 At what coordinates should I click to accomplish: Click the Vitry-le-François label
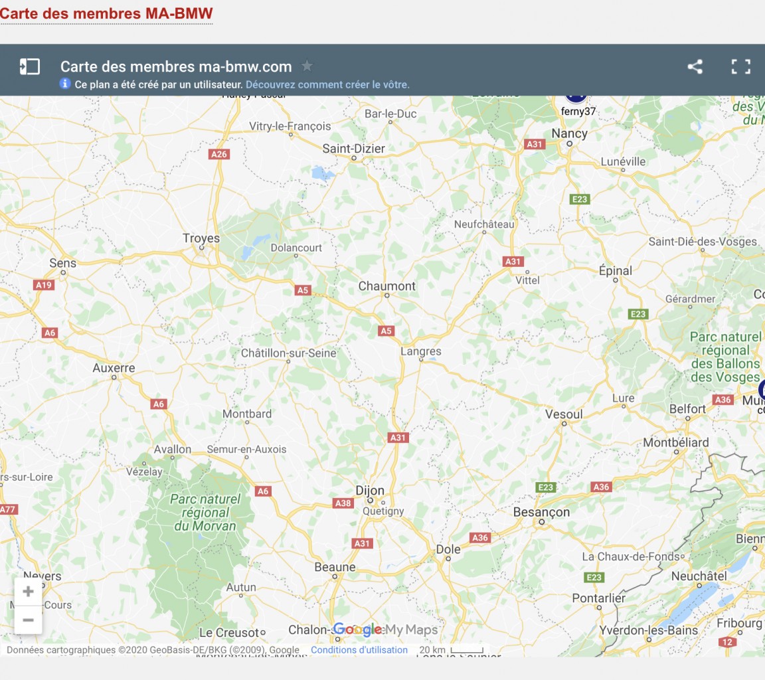(290, 126)
